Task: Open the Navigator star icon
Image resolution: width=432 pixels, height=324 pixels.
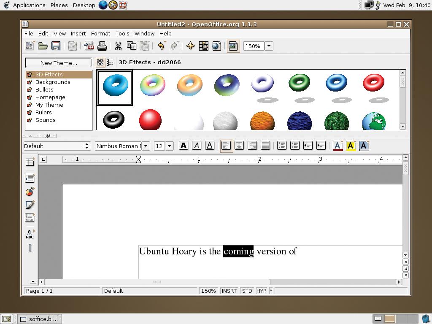Action: [190, 46]
